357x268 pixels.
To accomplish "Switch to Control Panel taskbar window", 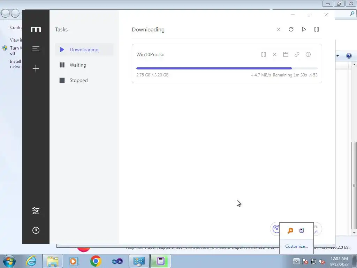I will click(139, 261).
